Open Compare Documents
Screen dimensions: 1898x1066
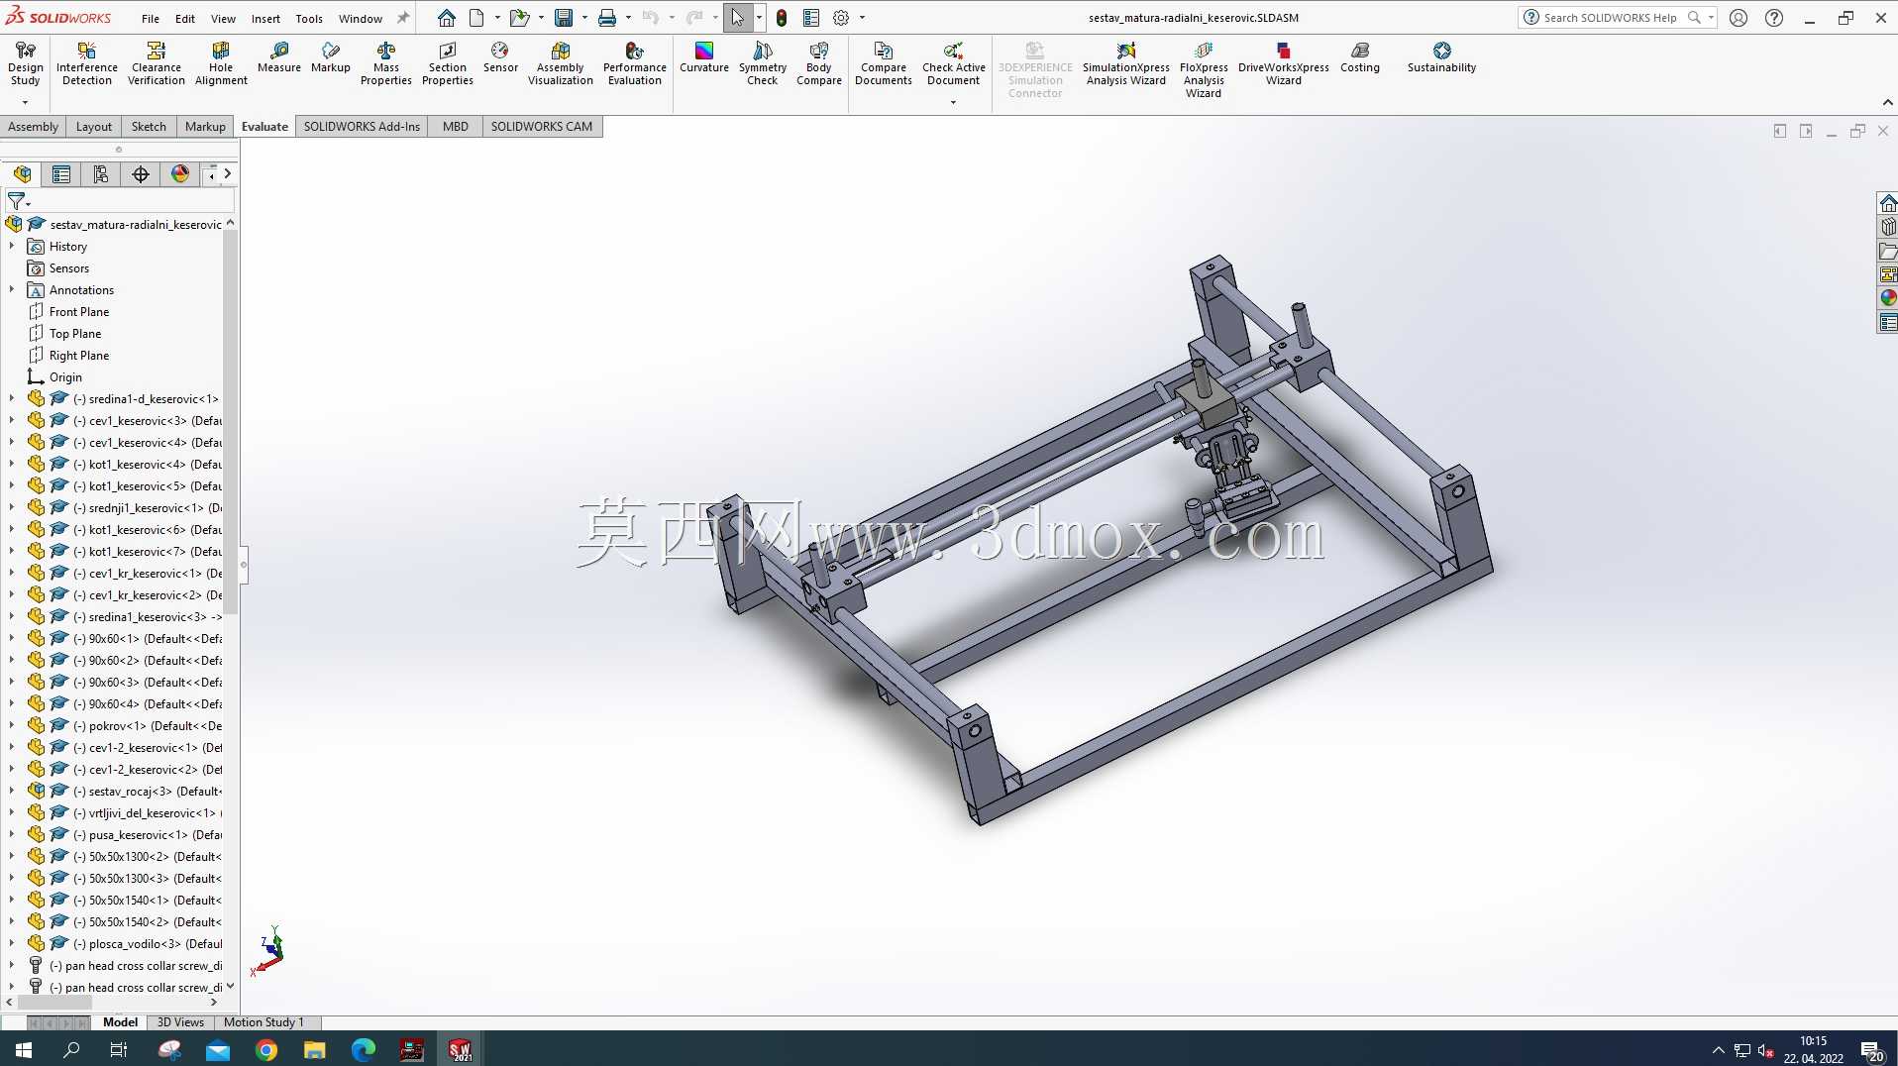point(884,63)
